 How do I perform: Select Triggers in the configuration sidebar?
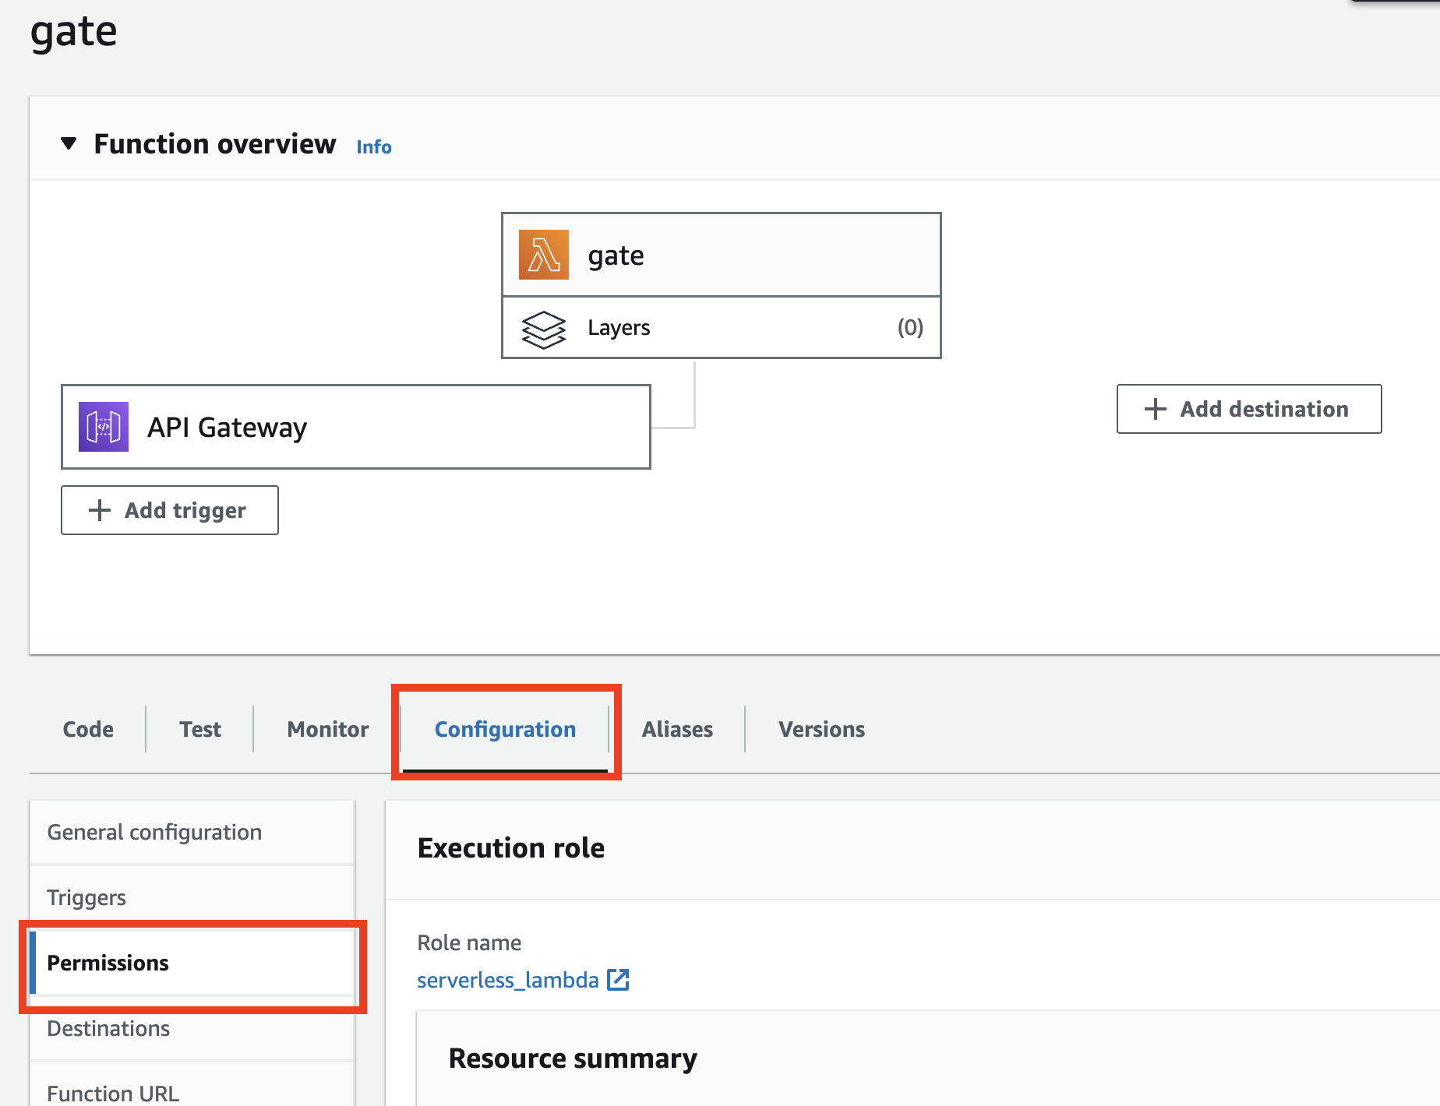86,897
